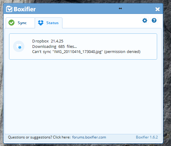Click the Boxifier title text
171x146 pixels.
(x=25, y=9)
